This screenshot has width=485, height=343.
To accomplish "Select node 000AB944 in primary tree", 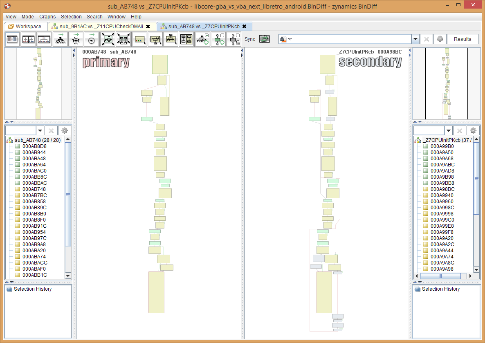I will point(34,152).
